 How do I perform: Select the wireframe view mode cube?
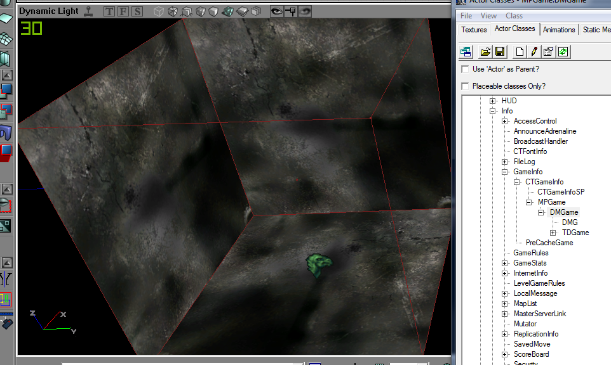tap(158, 11)
